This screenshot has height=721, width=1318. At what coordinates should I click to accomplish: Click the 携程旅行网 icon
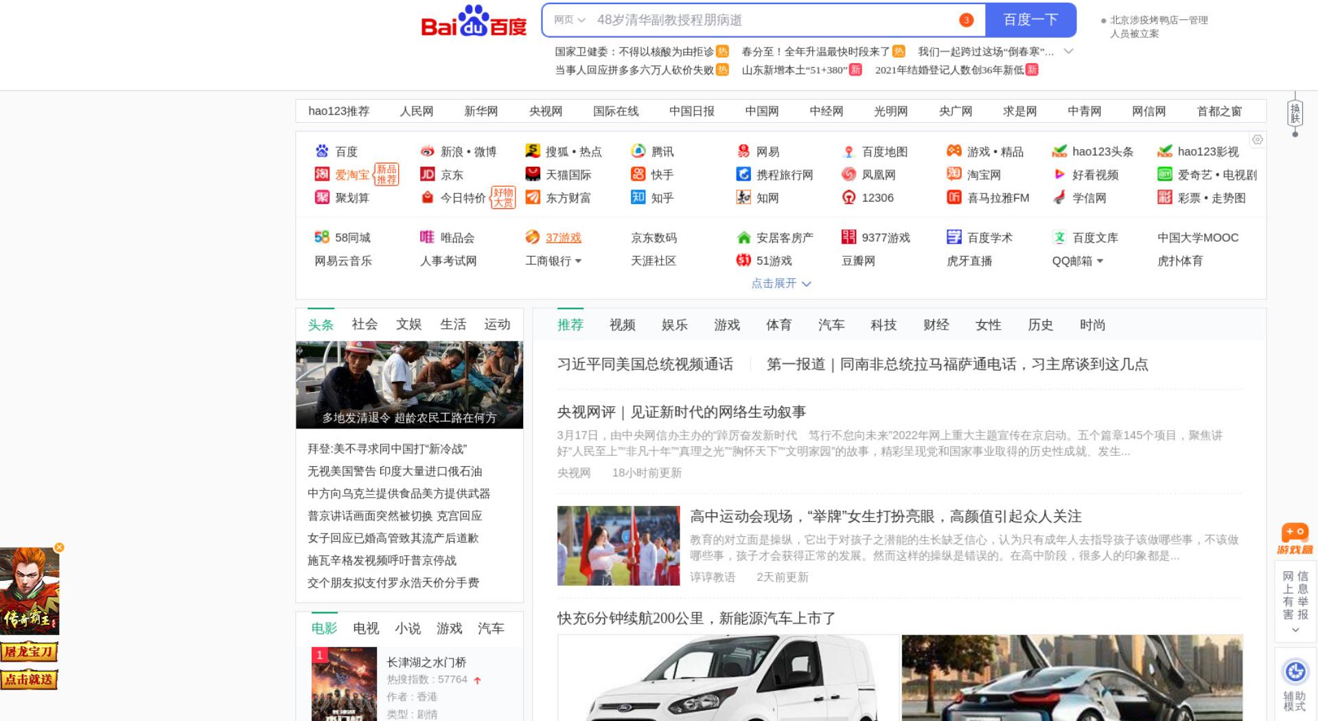point(743,174)
